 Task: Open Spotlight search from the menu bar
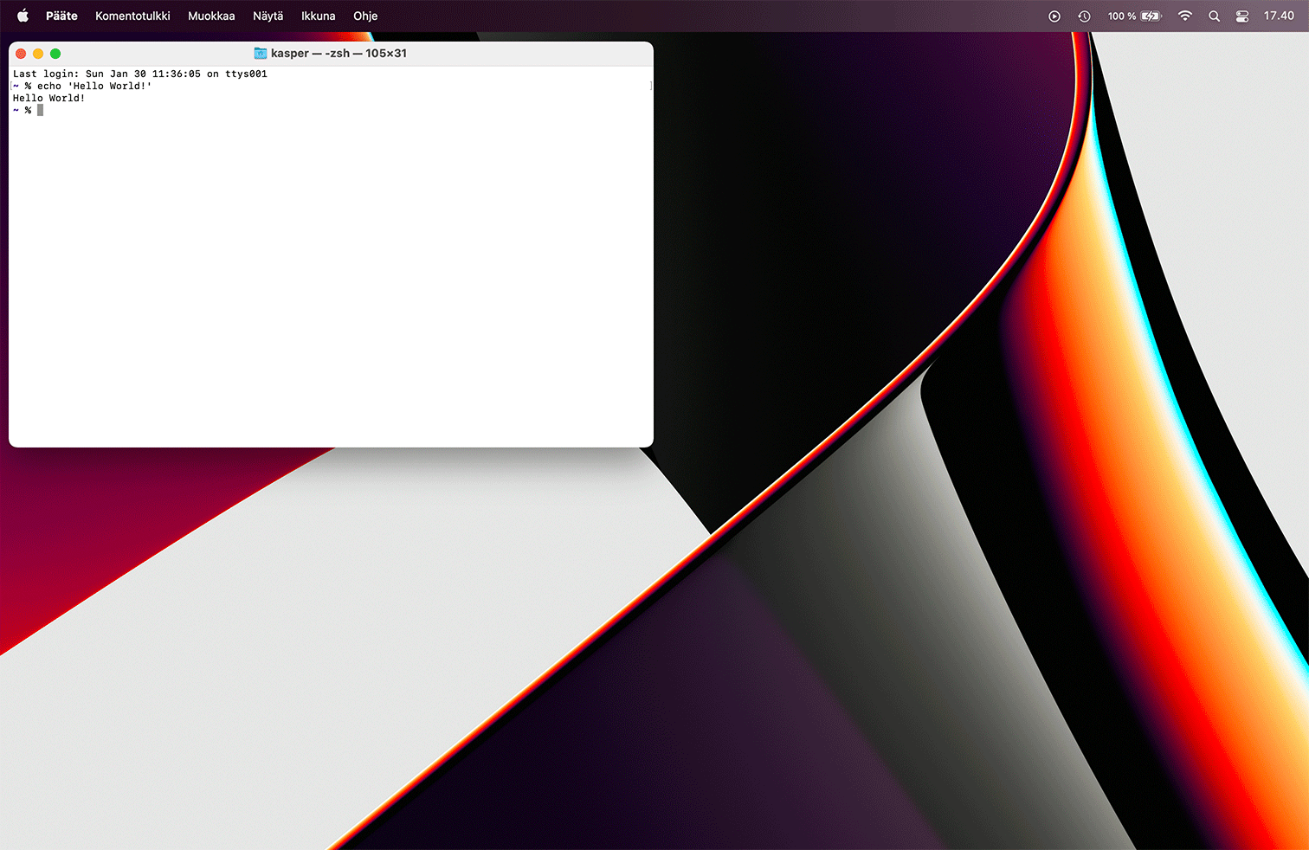point(1214,16)
